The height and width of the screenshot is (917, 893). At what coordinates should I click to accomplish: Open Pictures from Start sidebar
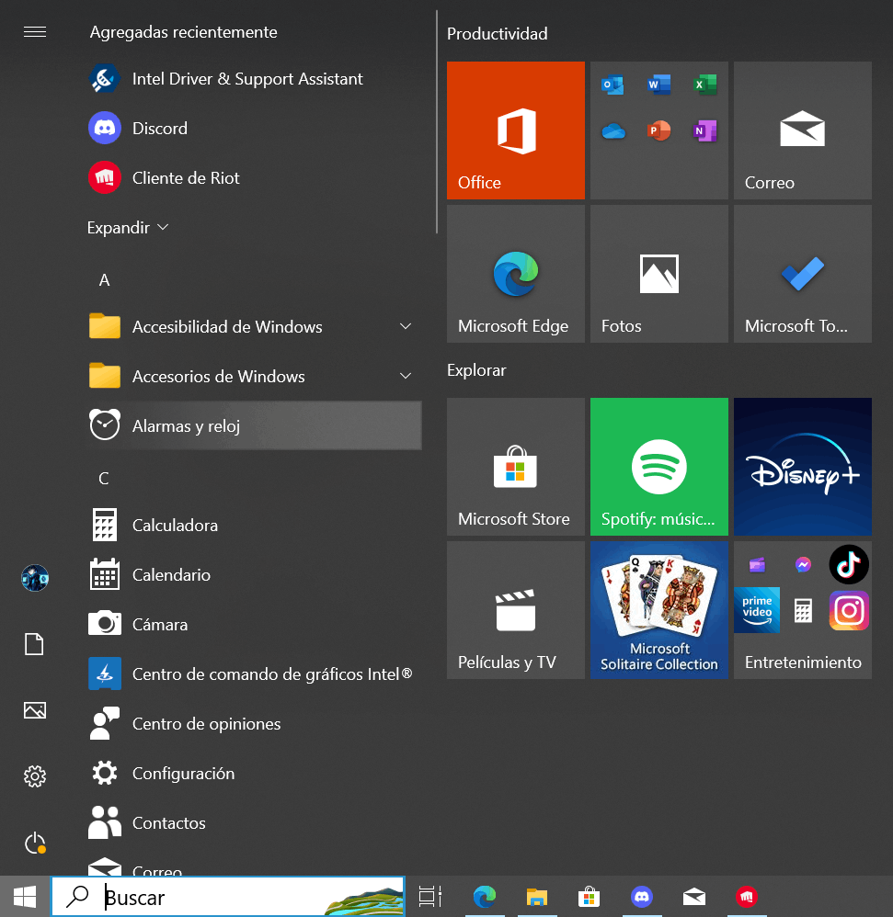(35, 710)
